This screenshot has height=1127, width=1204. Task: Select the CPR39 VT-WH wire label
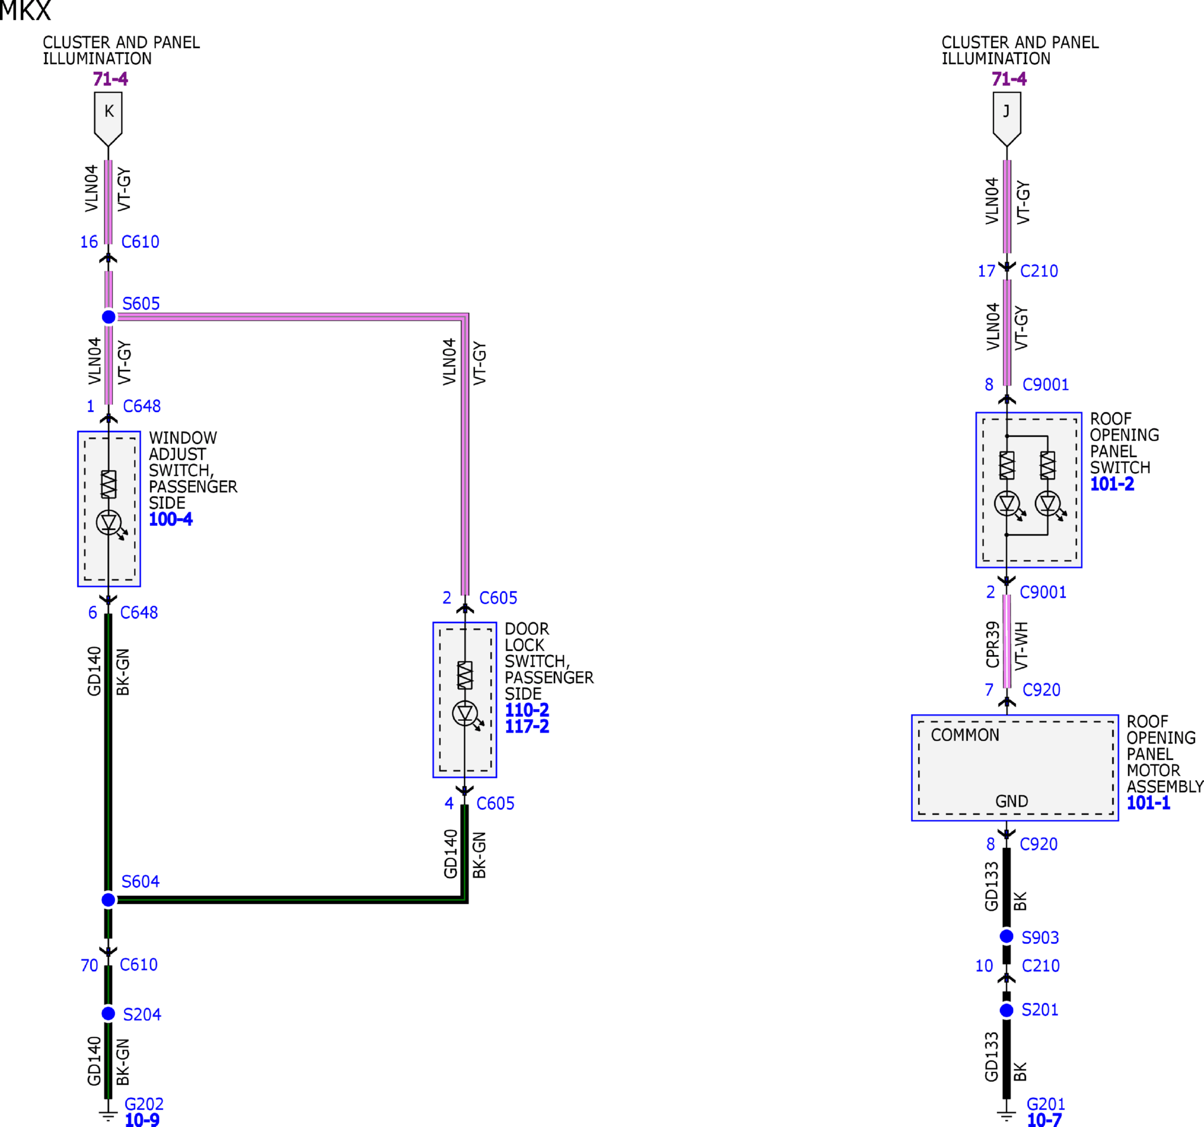click(1007, 645)
